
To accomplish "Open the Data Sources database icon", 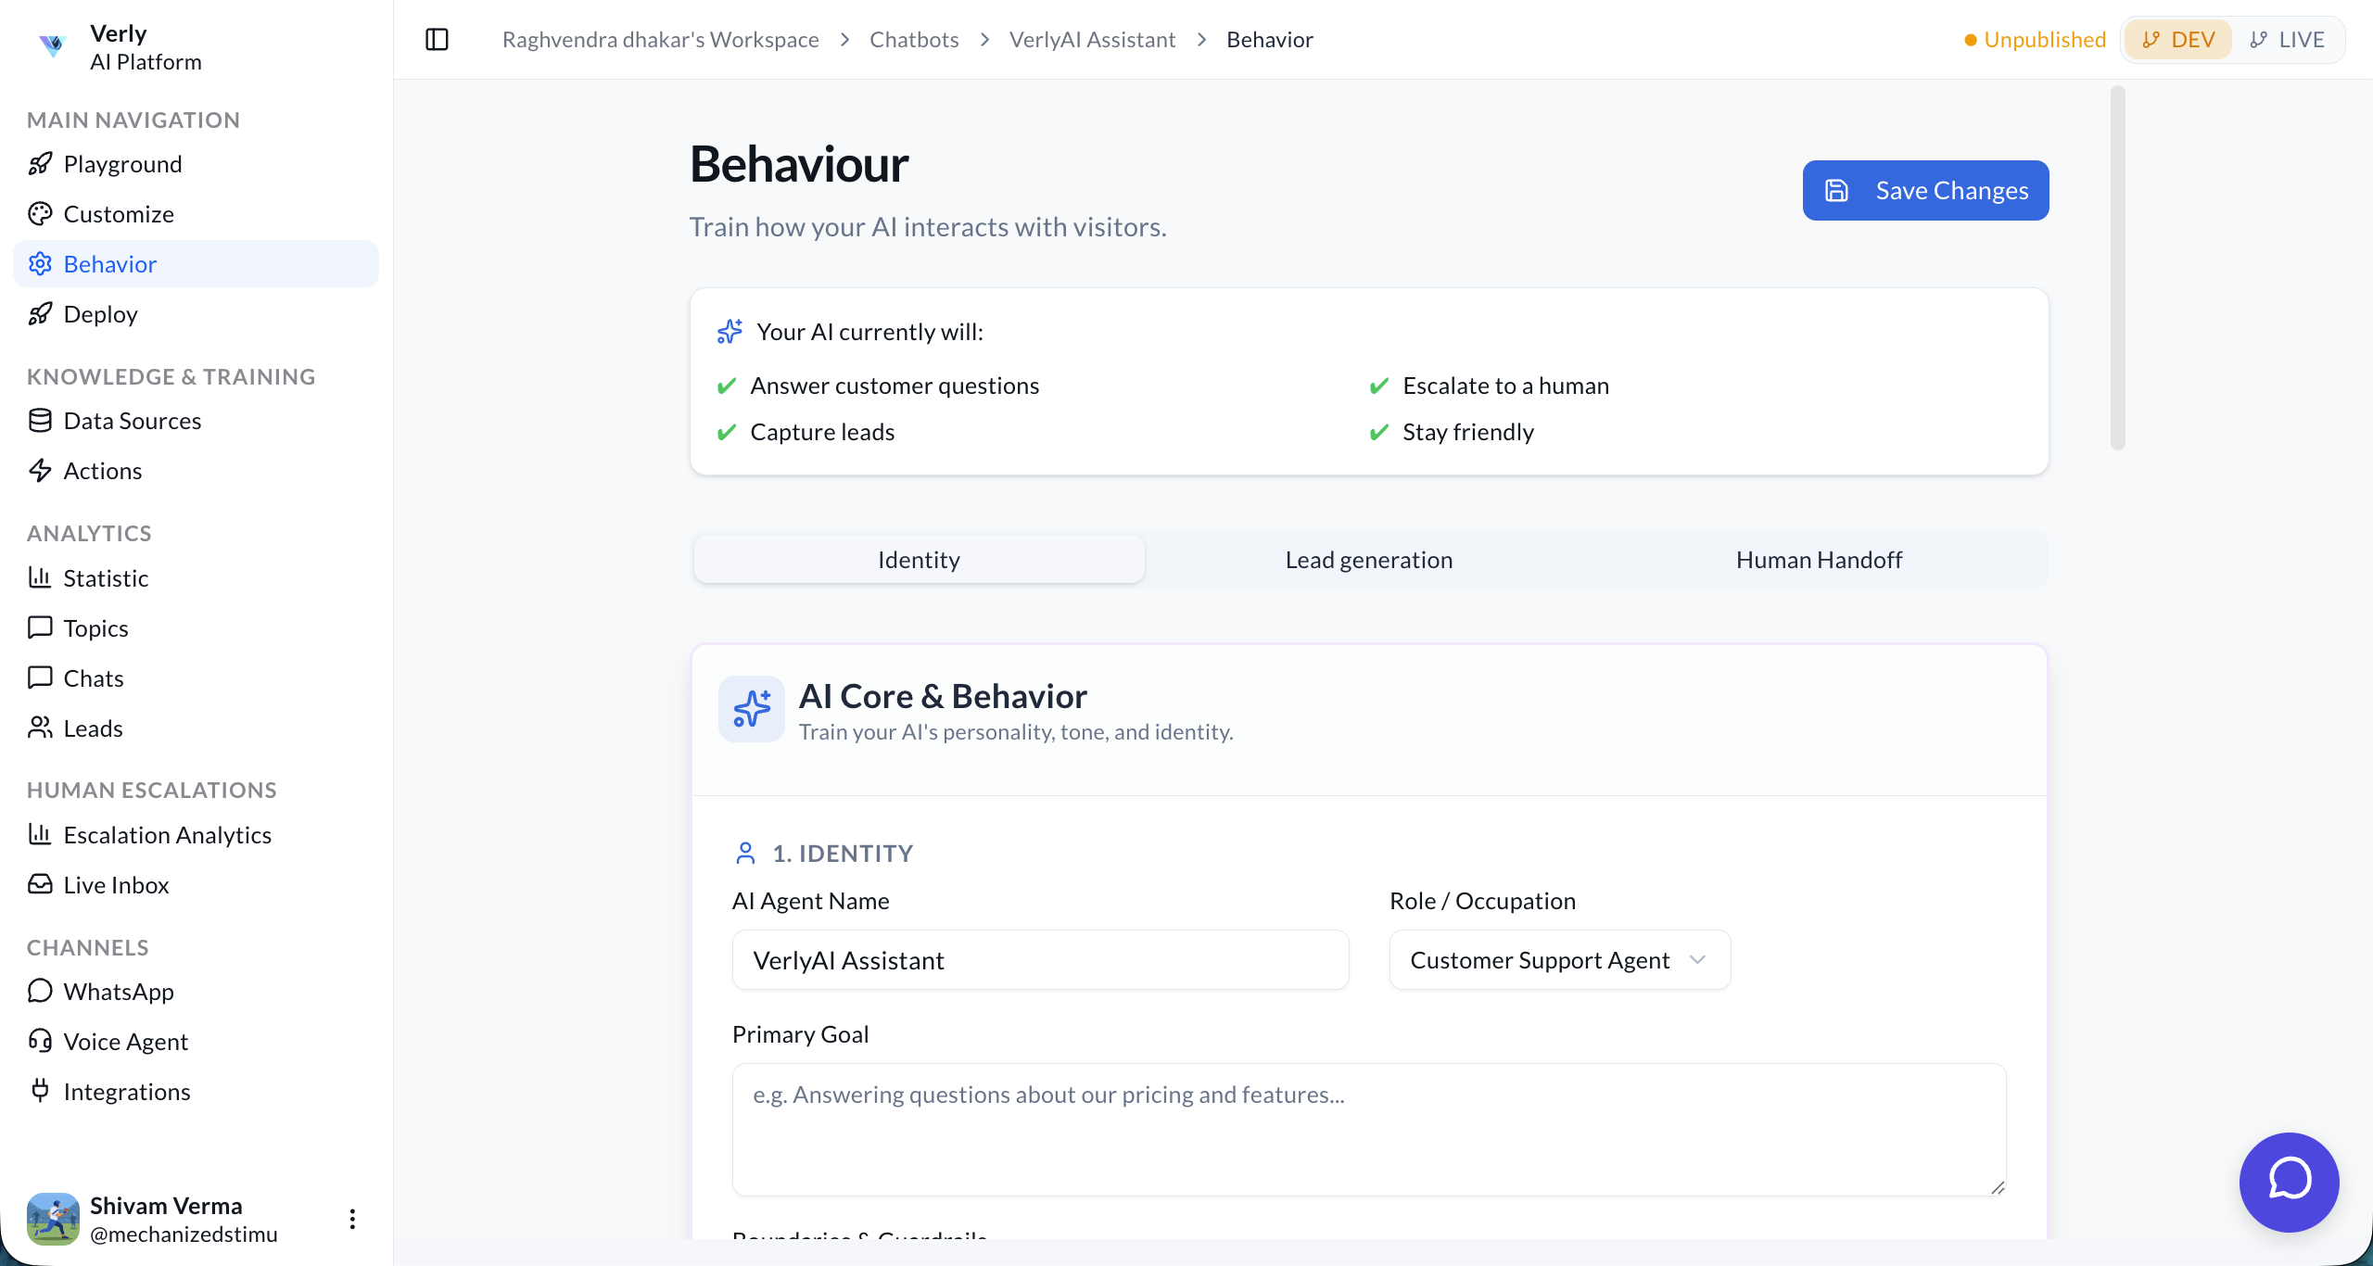I will [41, 420].
